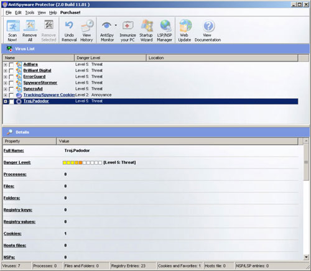Check the Brilliant Digital checkbox
This screenshot has height=271, width=311.
pyautogui.click(x=11, y=71)
